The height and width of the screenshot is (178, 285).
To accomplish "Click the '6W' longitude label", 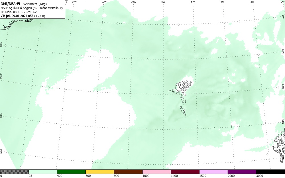I will click(x=193, y=2).
